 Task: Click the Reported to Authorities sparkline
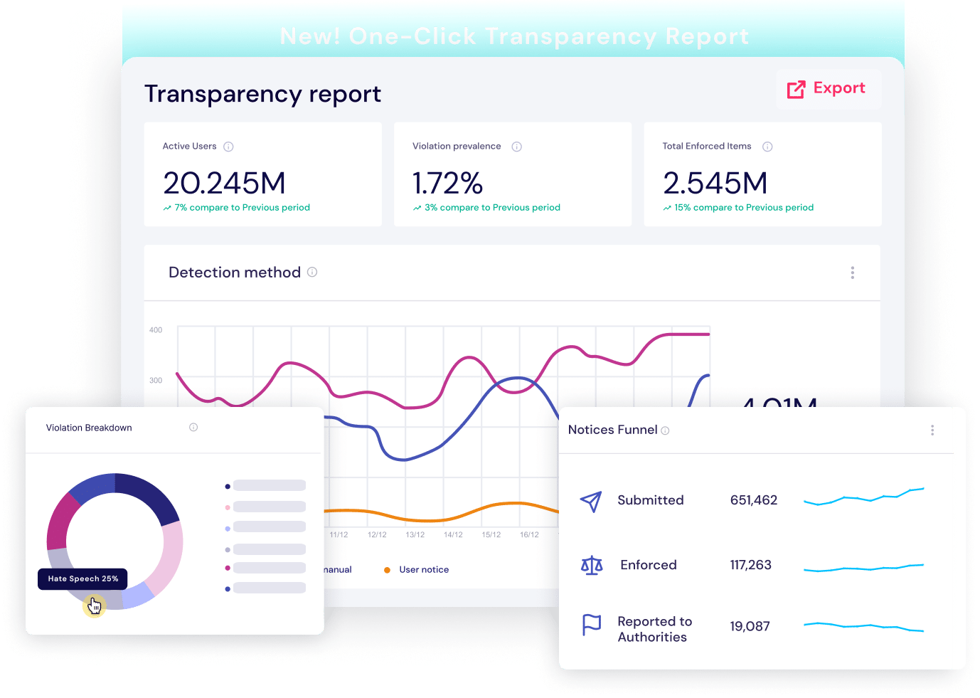click(863, 627)
